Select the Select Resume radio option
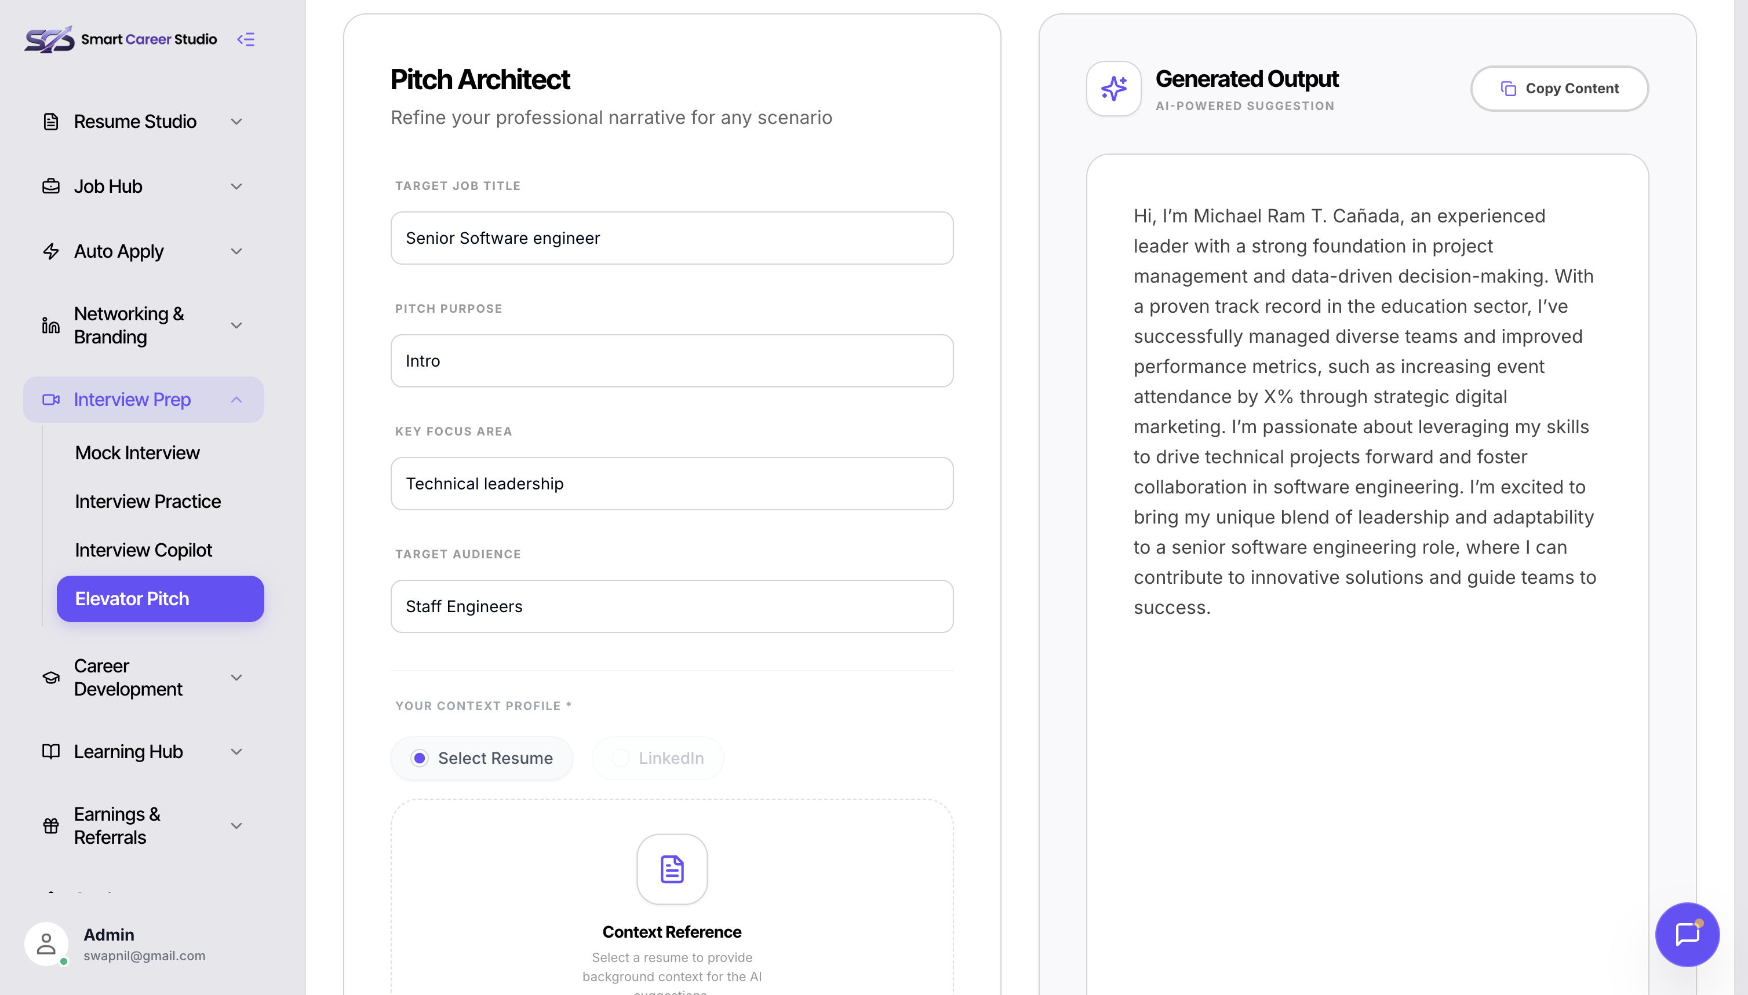Image resolution: width=1748 pixels, height=995 pixels. click(482, 758)
